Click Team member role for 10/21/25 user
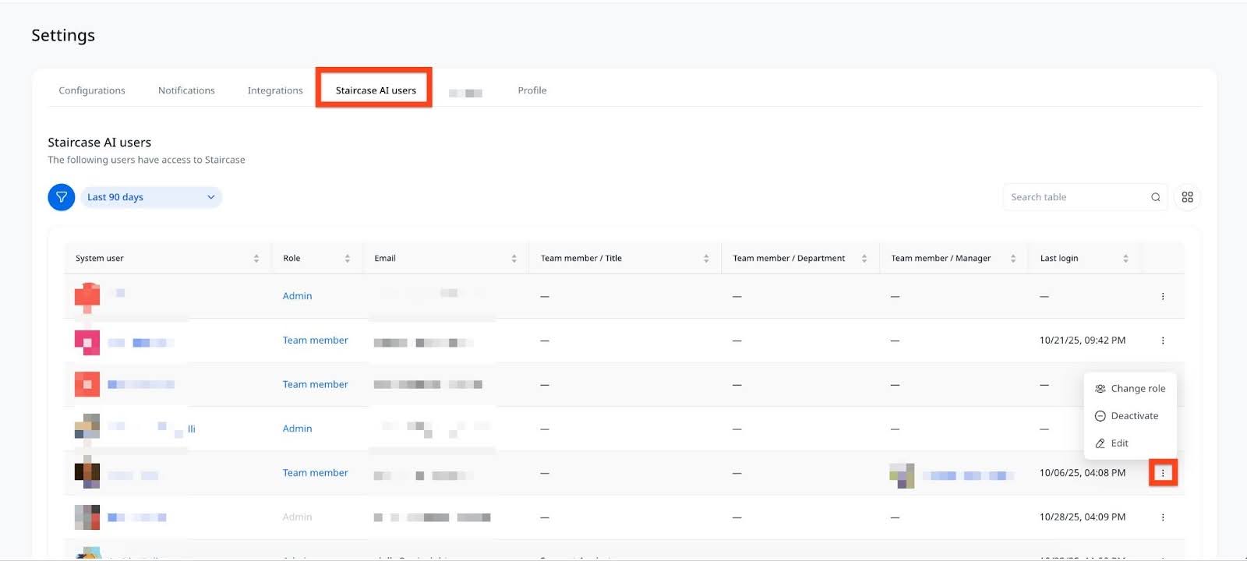 (315, 340)
